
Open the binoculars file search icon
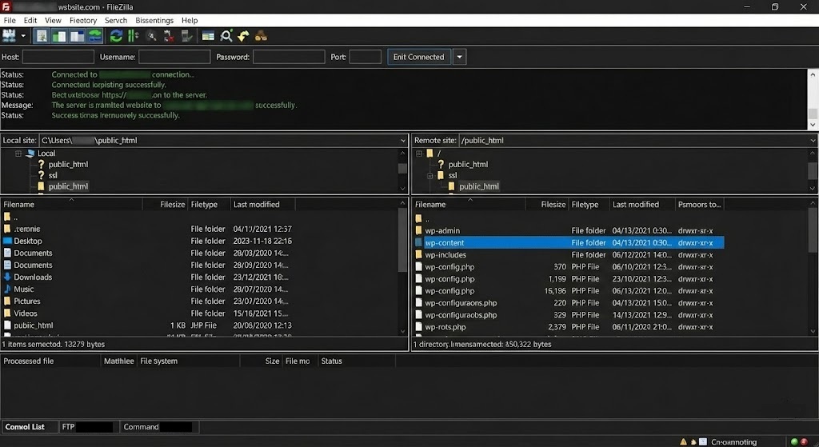click(261, 35)
